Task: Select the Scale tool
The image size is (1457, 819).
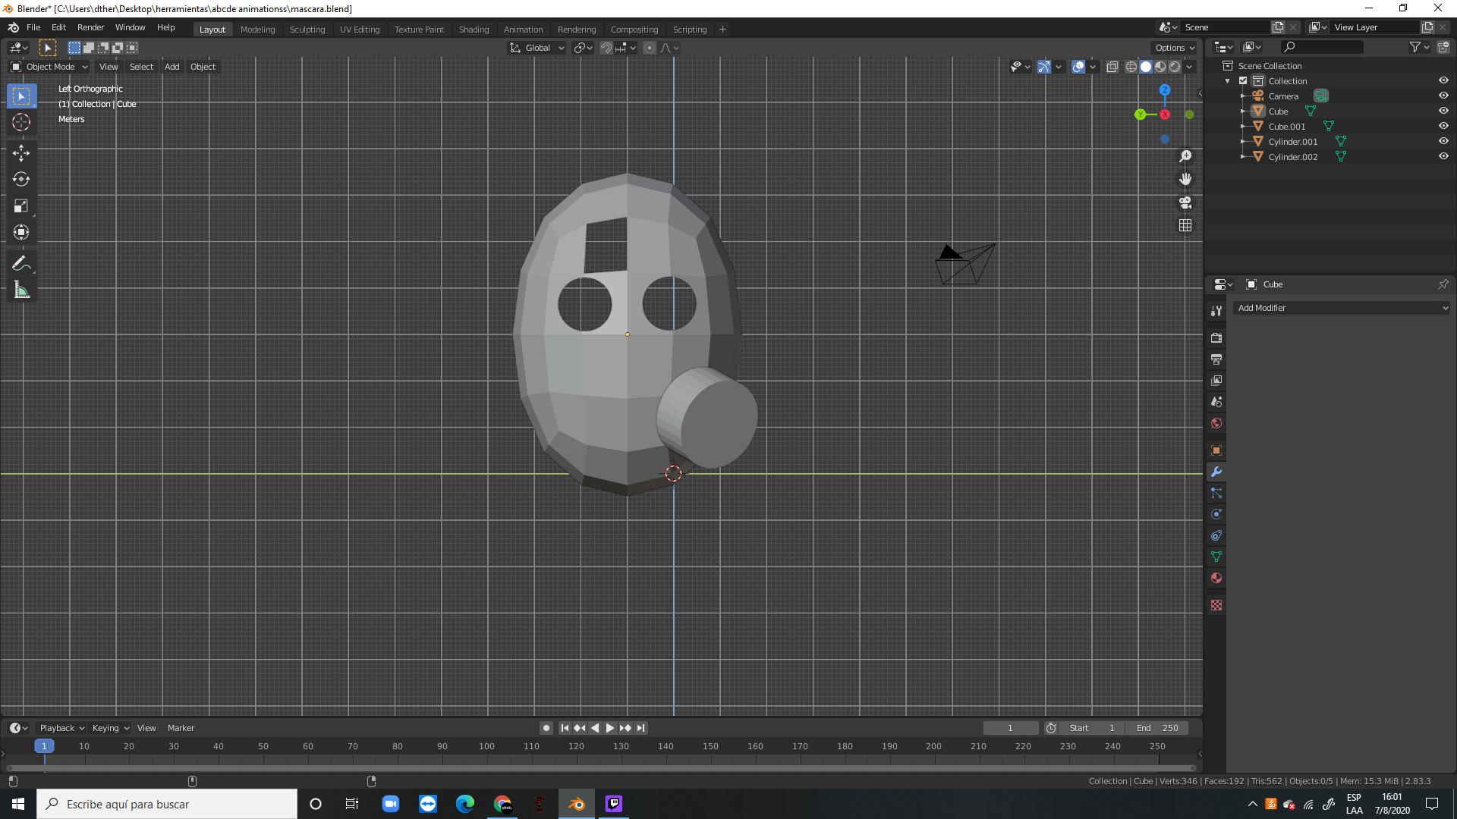Action: click(x=21, y=206)
